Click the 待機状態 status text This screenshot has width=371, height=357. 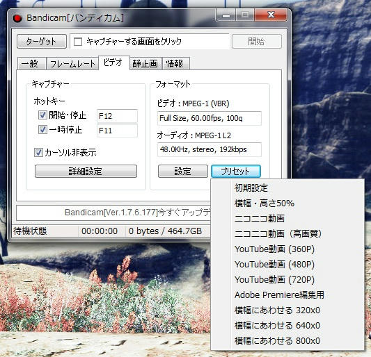point(30,231)
